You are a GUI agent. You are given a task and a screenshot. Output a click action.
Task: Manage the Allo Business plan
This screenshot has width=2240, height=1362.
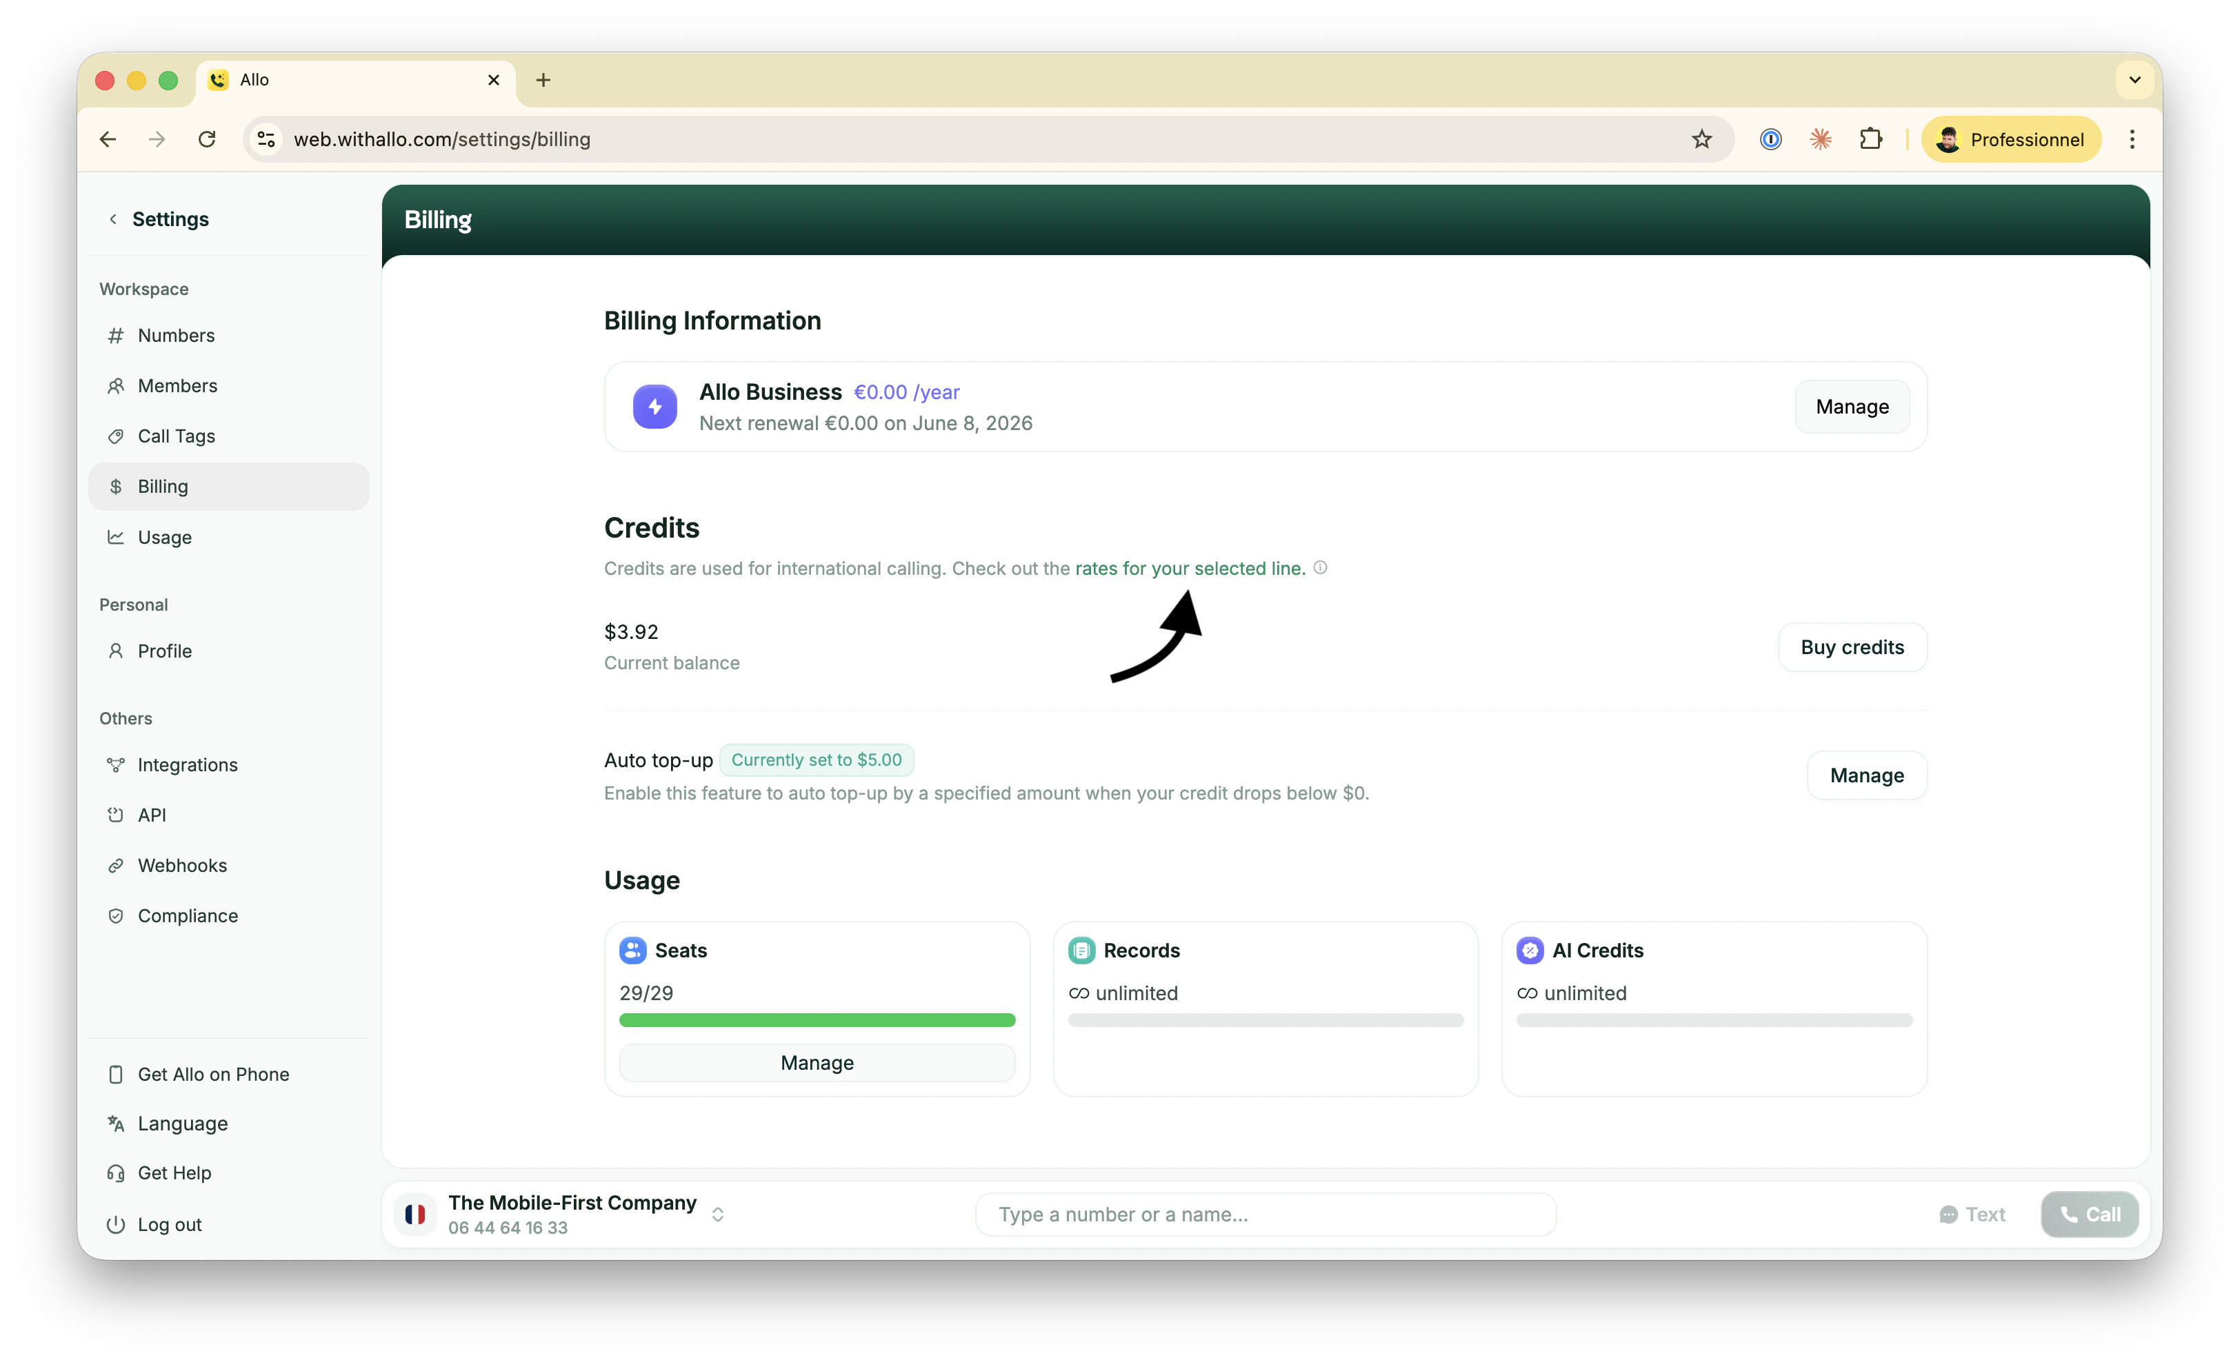click(x=1852, y=406)
